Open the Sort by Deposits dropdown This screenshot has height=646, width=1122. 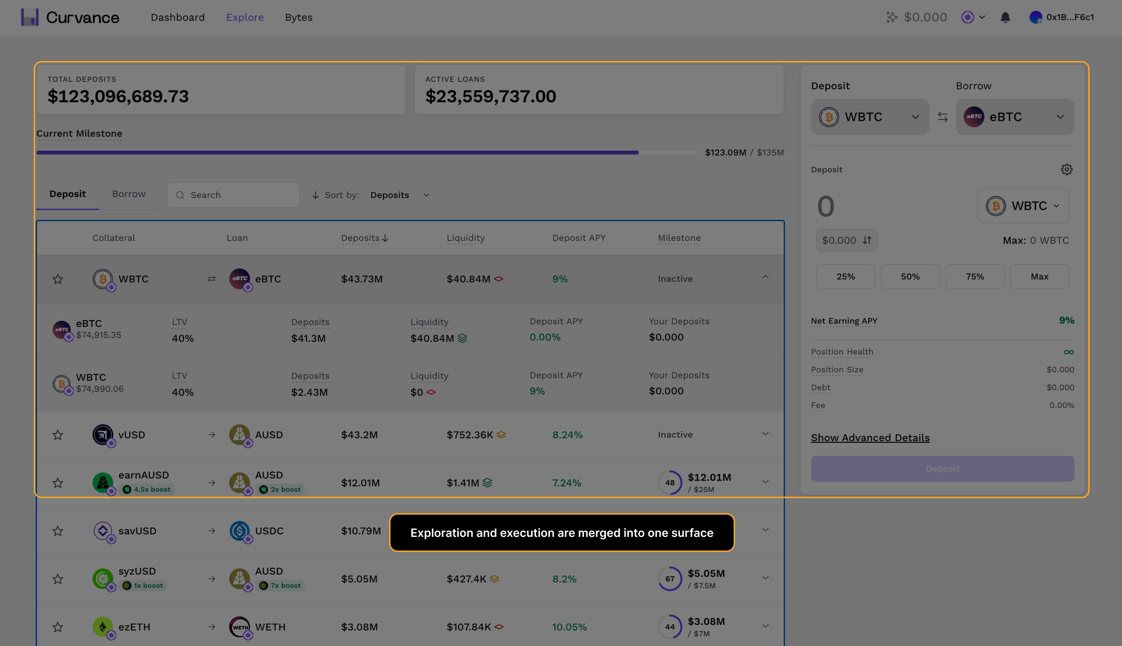(x=399, y=195)
